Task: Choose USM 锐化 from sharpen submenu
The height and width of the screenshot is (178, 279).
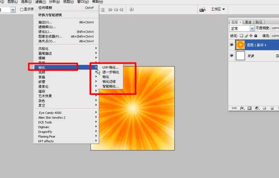Action: (x=111, y=67)
